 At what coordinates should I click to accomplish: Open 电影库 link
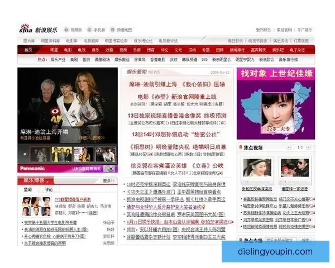pos(71,41)
